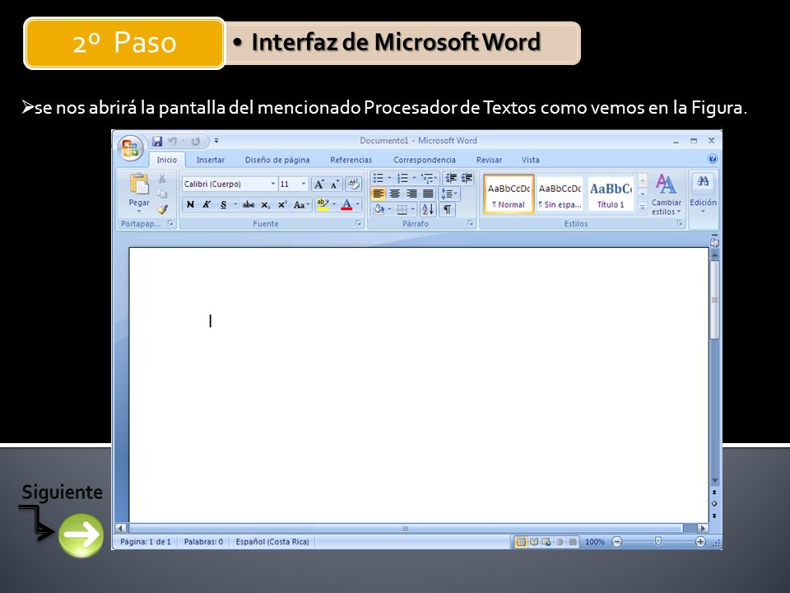Undo the last action
This screenshot has height=593, width=790.
(x=173, y=141)
